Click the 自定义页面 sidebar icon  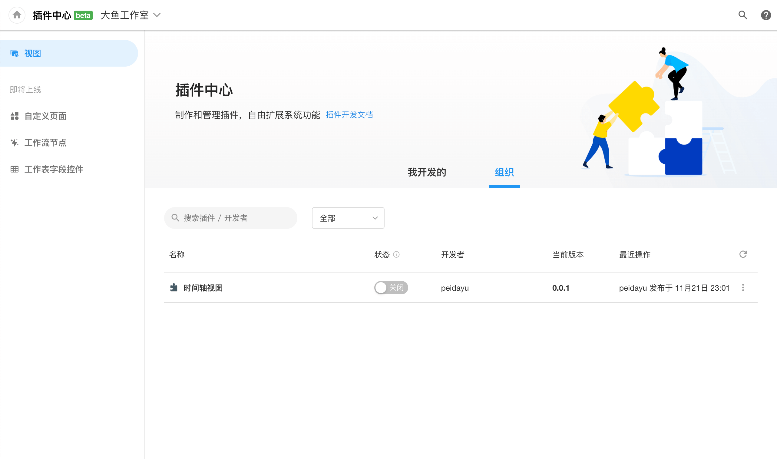(15, 116)
